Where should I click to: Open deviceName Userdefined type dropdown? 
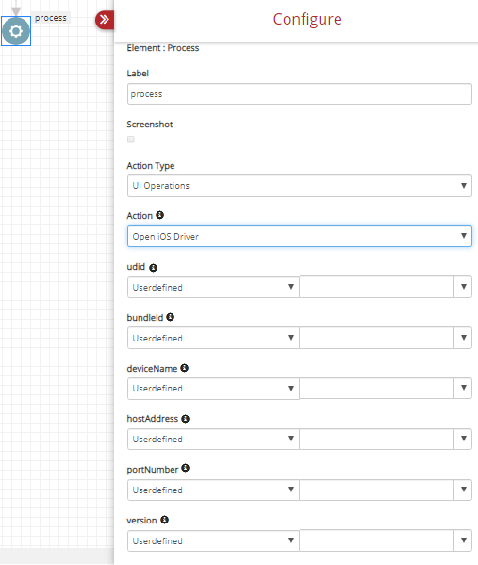(x=213, y=389)
